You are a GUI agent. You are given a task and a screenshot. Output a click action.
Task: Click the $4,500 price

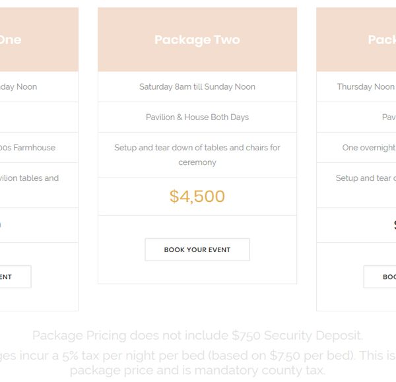[197, 196]
